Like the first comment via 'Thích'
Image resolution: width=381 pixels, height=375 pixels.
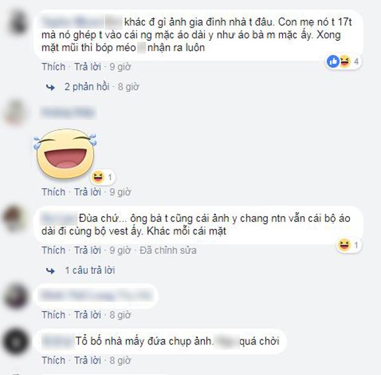[53, 67]
